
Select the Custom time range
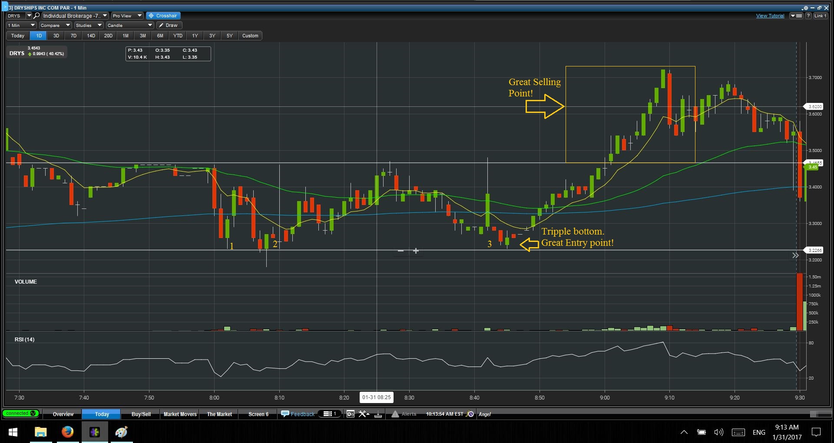[250, 36]
